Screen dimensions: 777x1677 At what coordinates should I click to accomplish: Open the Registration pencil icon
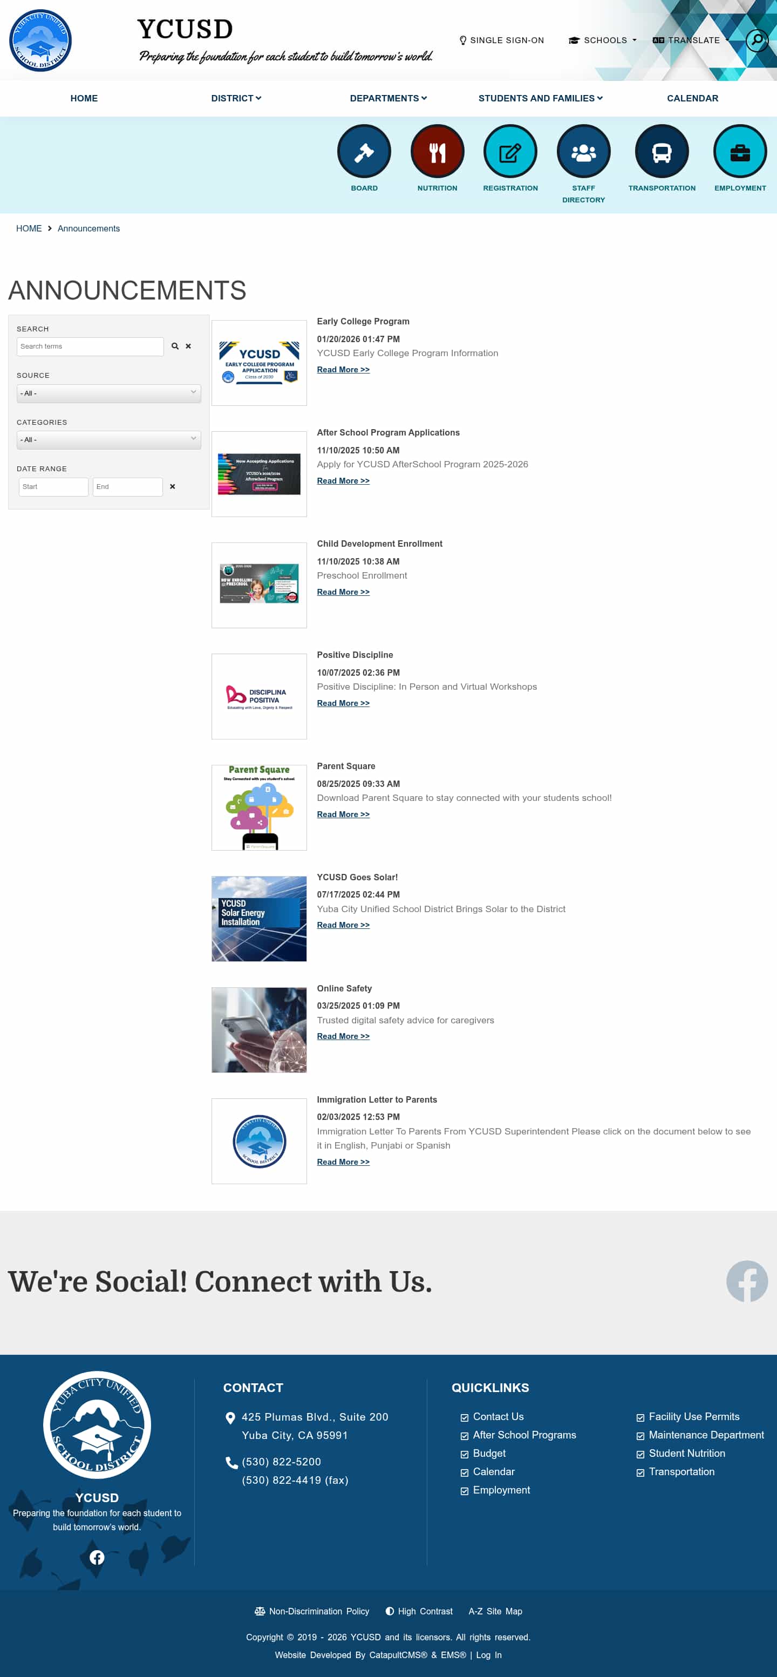pyautogui.click(x=510, y=151)
